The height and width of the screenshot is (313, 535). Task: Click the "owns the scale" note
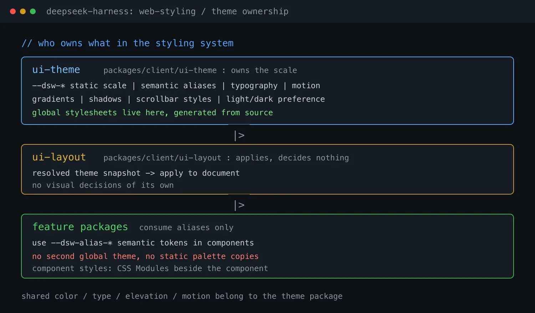[x=264, y=70]
